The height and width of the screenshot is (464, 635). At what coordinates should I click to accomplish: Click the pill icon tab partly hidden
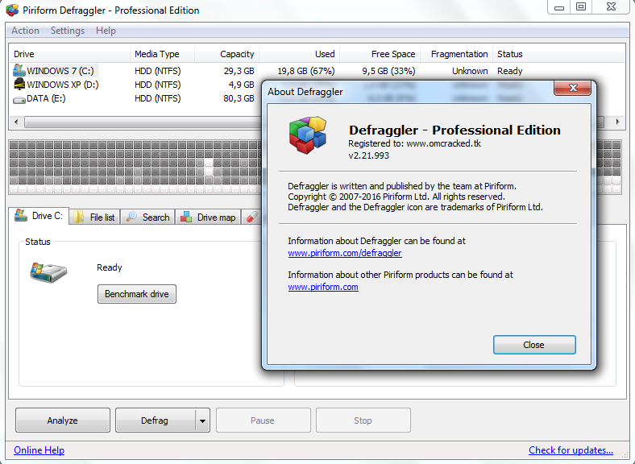[x=251, y=217]
